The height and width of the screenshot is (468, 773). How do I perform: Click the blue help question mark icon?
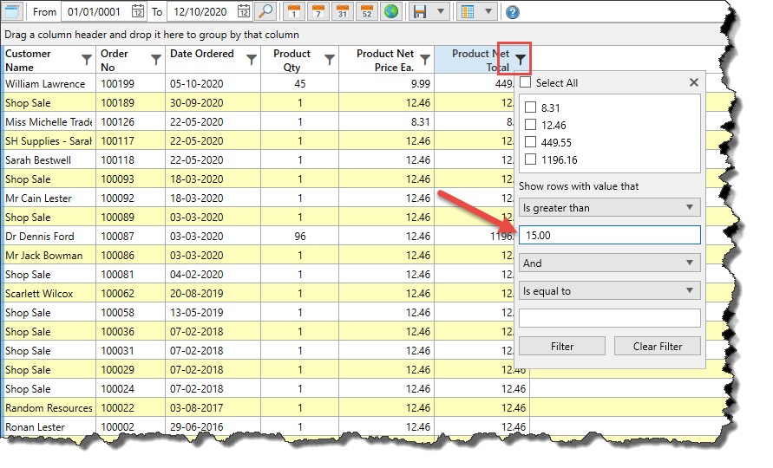click(x=513, y=12)
